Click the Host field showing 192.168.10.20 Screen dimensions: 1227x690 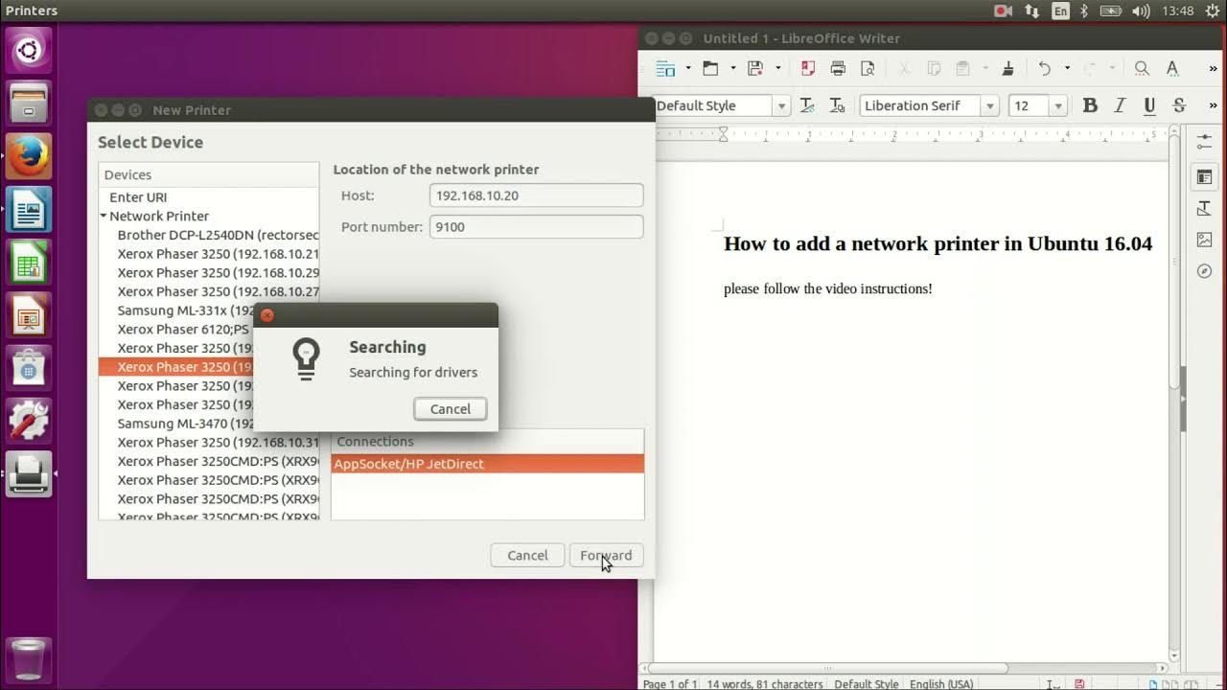coord(536,195)
